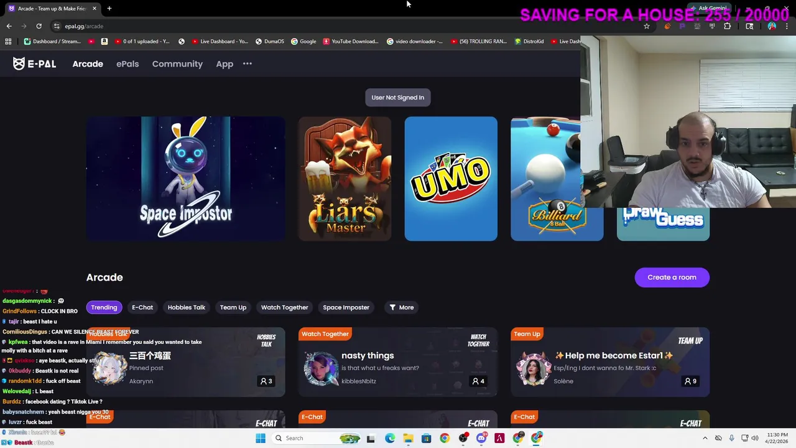Reload the page with refresh icon
The height and width of the screenshot is (448, 796).
pyautogui.click(x=39, y=26)
